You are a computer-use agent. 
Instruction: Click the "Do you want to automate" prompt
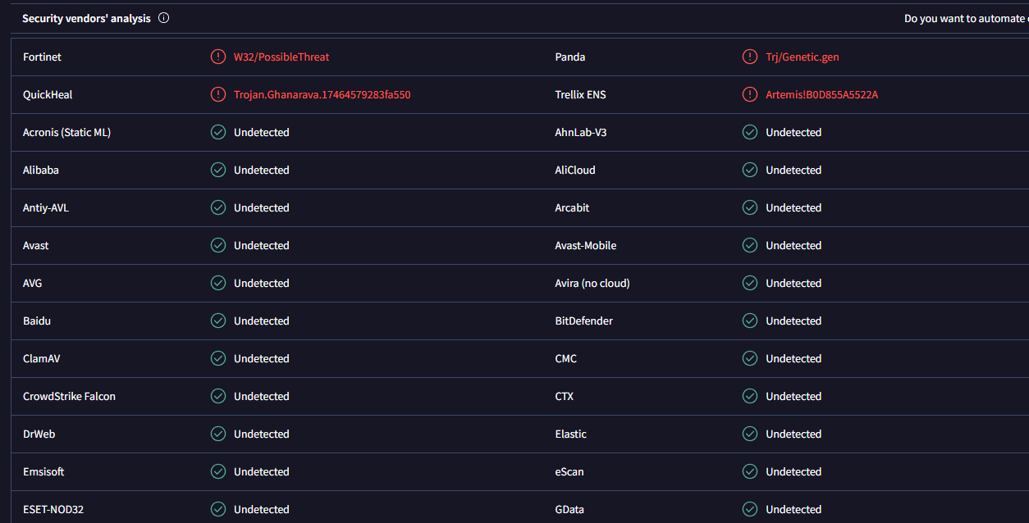pos(967,18)
